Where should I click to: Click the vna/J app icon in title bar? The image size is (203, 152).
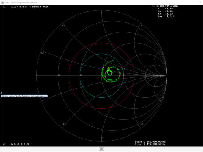tap(2, 2)
